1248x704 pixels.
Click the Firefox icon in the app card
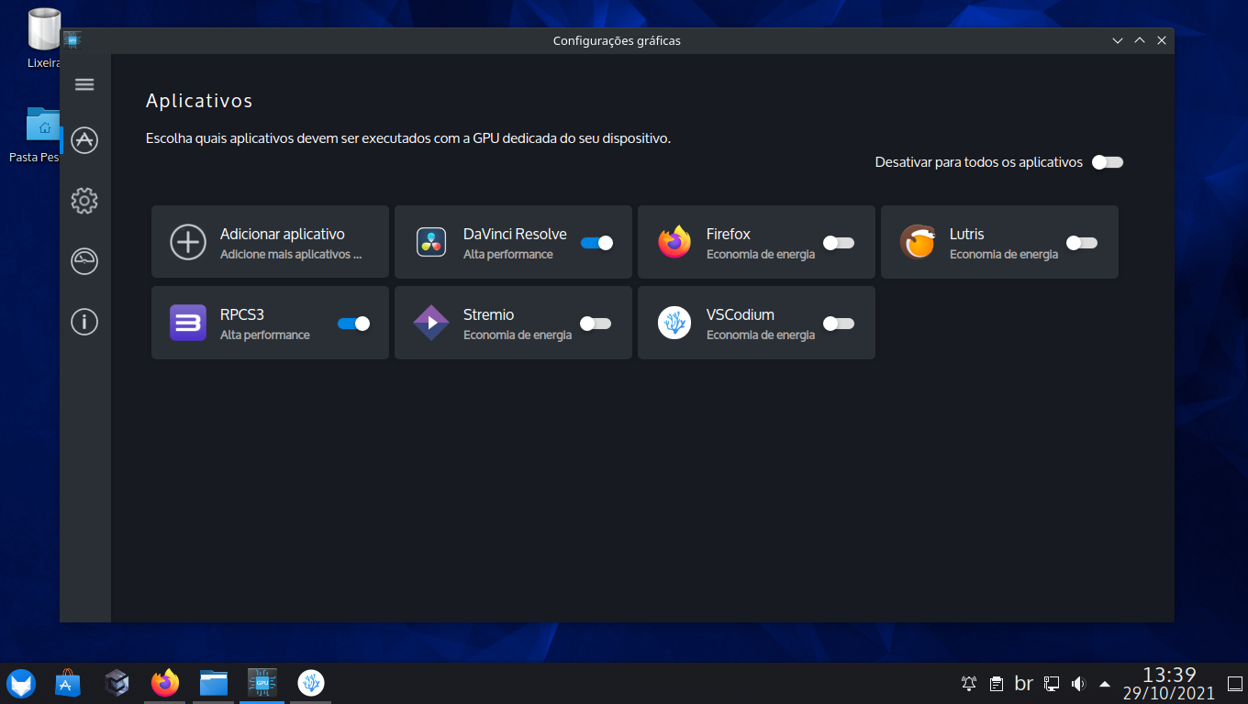[x=674, y=242]
